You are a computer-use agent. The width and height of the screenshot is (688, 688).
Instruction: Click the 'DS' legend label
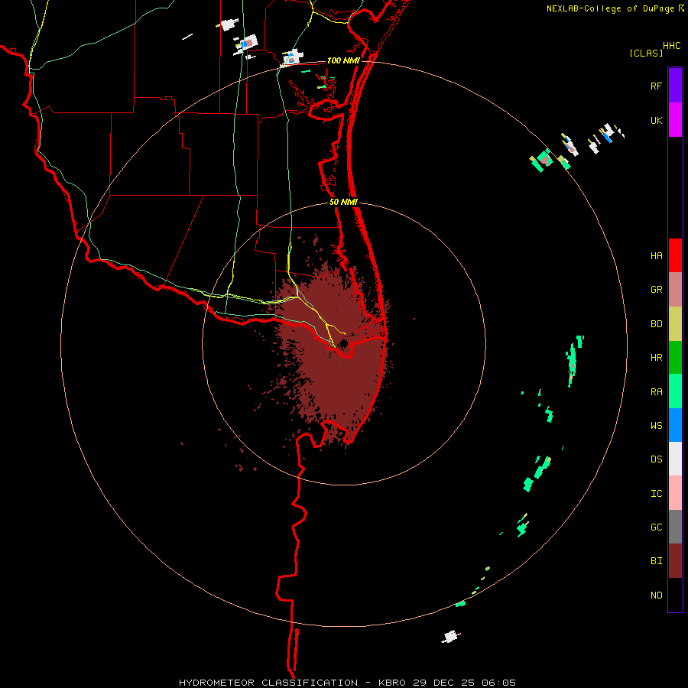pos(656,459)
